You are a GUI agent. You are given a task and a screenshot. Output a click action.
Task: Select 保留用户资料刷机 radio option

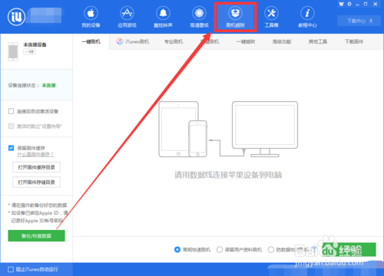point(220,249)
